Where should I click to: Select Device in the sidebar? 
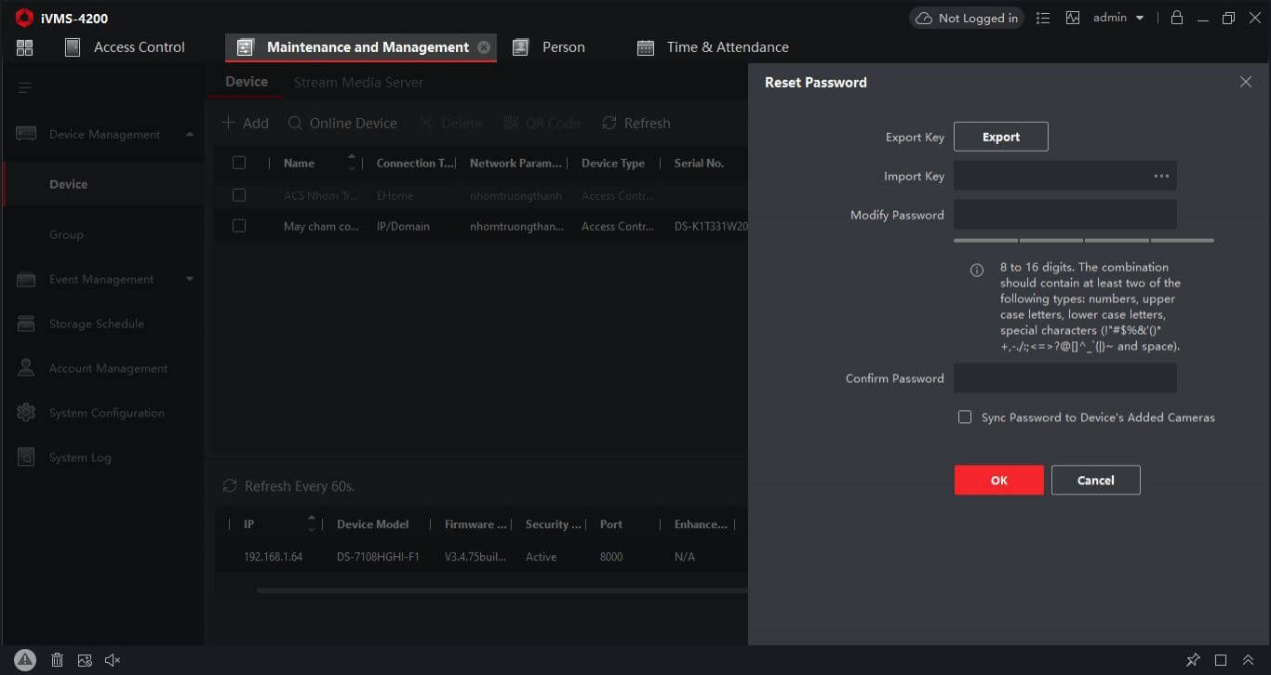69,184
